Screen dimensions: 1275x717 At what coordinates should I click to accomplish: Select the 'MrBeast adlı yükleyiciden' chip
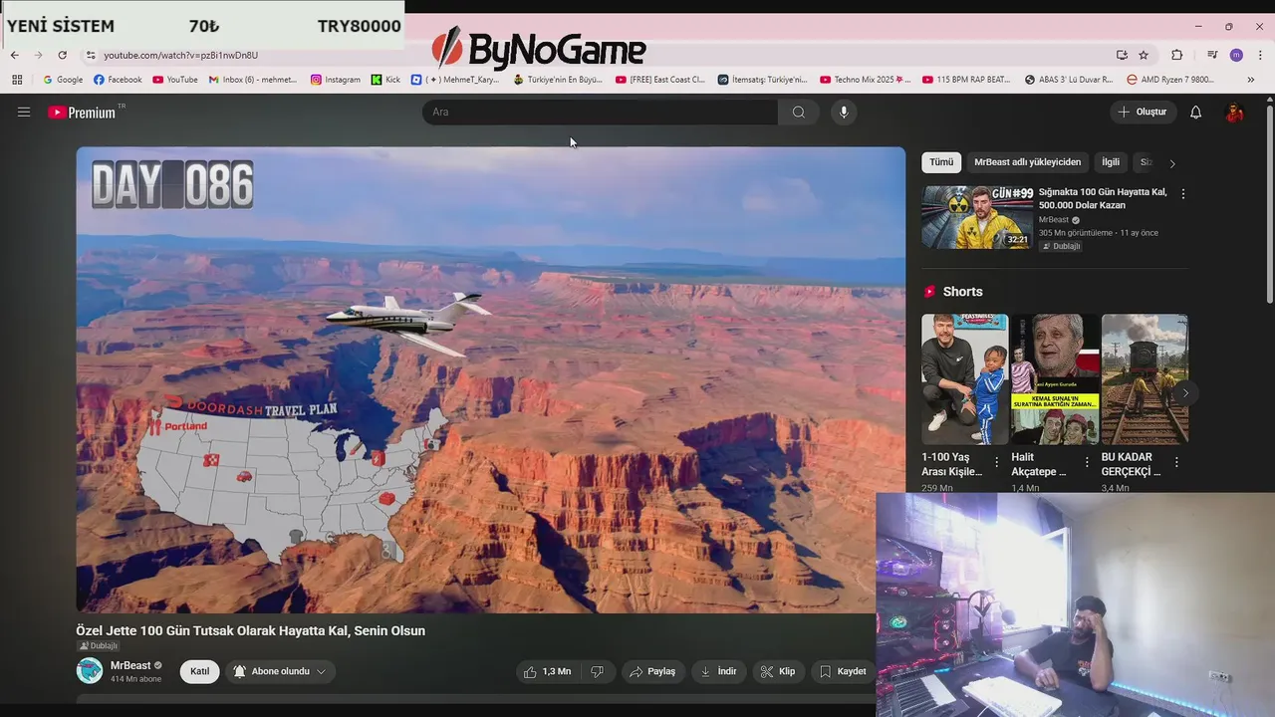click(x=1027, y=162)
